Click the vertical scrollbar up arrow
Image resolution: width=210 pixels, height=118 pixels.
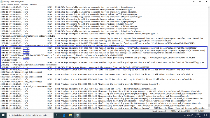pyautogui.click(x=209, y=7)
